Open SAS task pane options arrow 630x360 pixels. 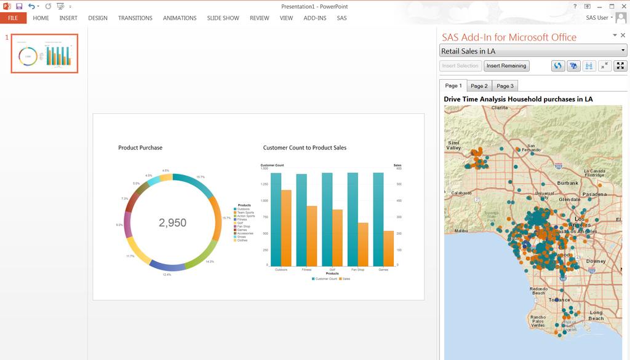[x=615, y=35]
